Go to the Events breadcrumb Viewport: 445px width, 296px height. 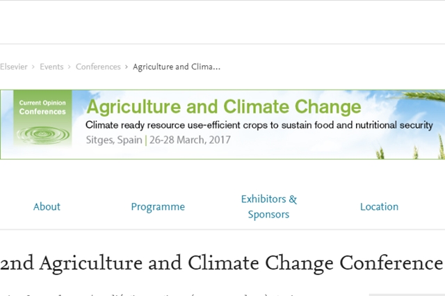[x=51, y=67]
